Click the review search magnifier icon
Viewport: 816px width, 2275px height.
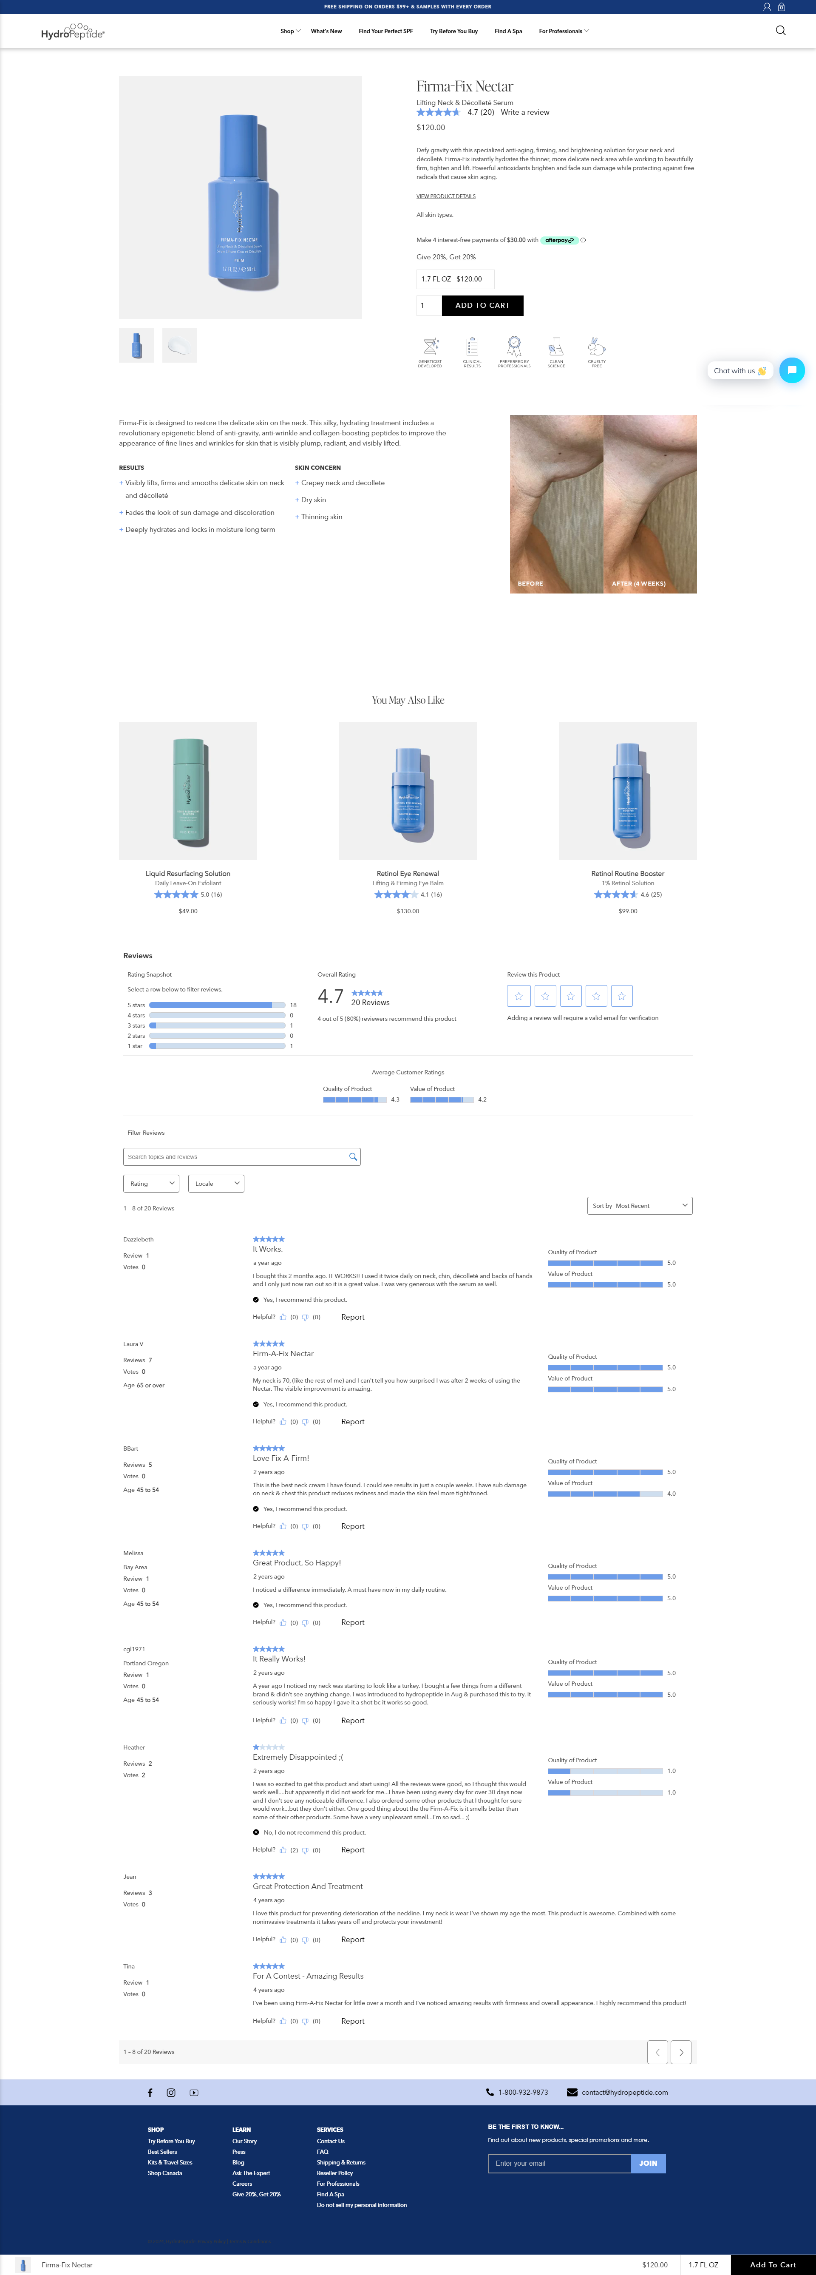(x=353, y=1156)
